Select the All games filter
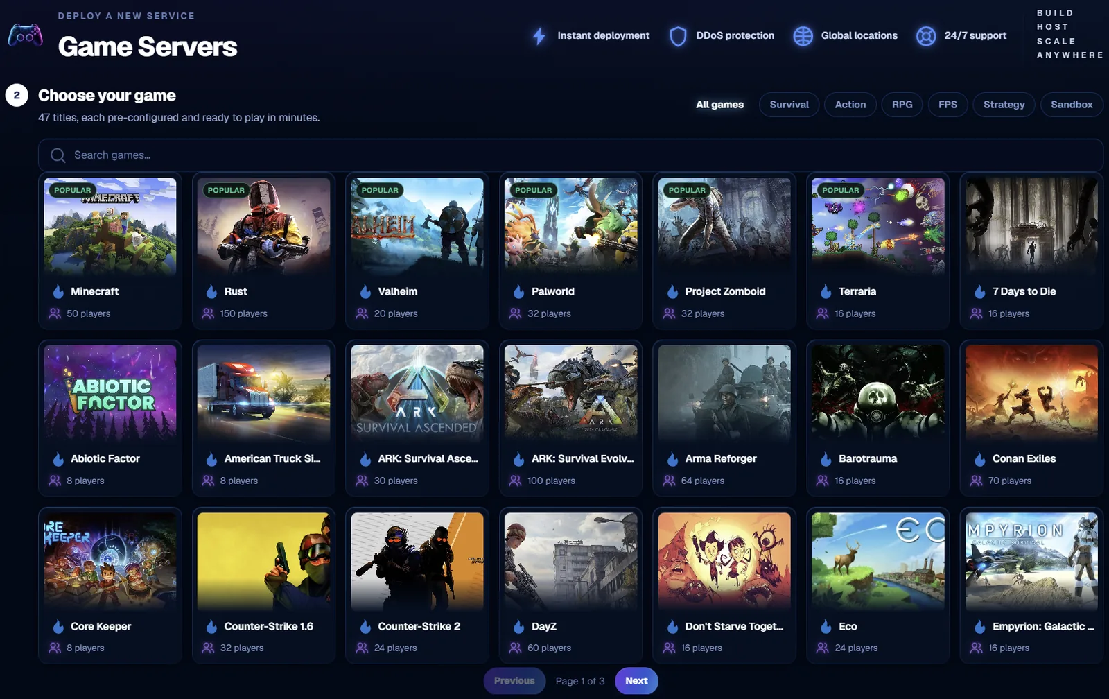The height and width of the screenshot is (699, 1109). point(719,105)
